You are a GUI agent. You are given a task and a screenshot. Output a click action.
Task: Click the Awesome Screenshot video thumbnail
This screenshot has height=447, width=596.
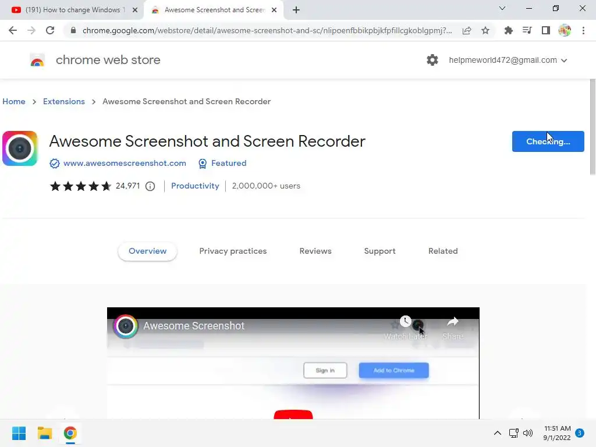pos(293,363)
